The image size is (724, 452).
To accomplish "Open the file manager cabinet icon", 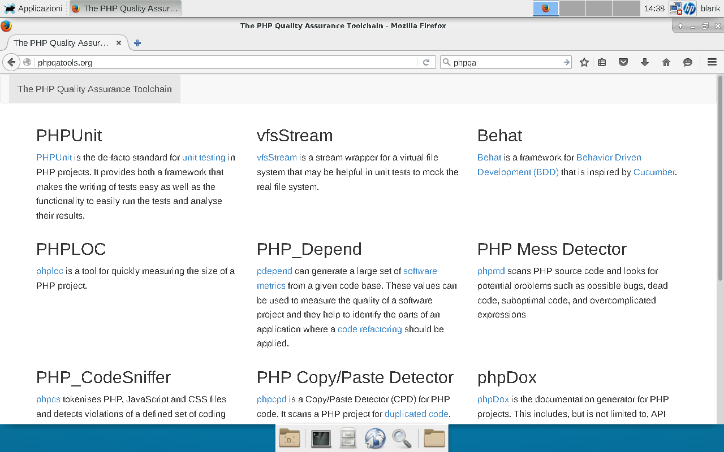I will (348, 438).
